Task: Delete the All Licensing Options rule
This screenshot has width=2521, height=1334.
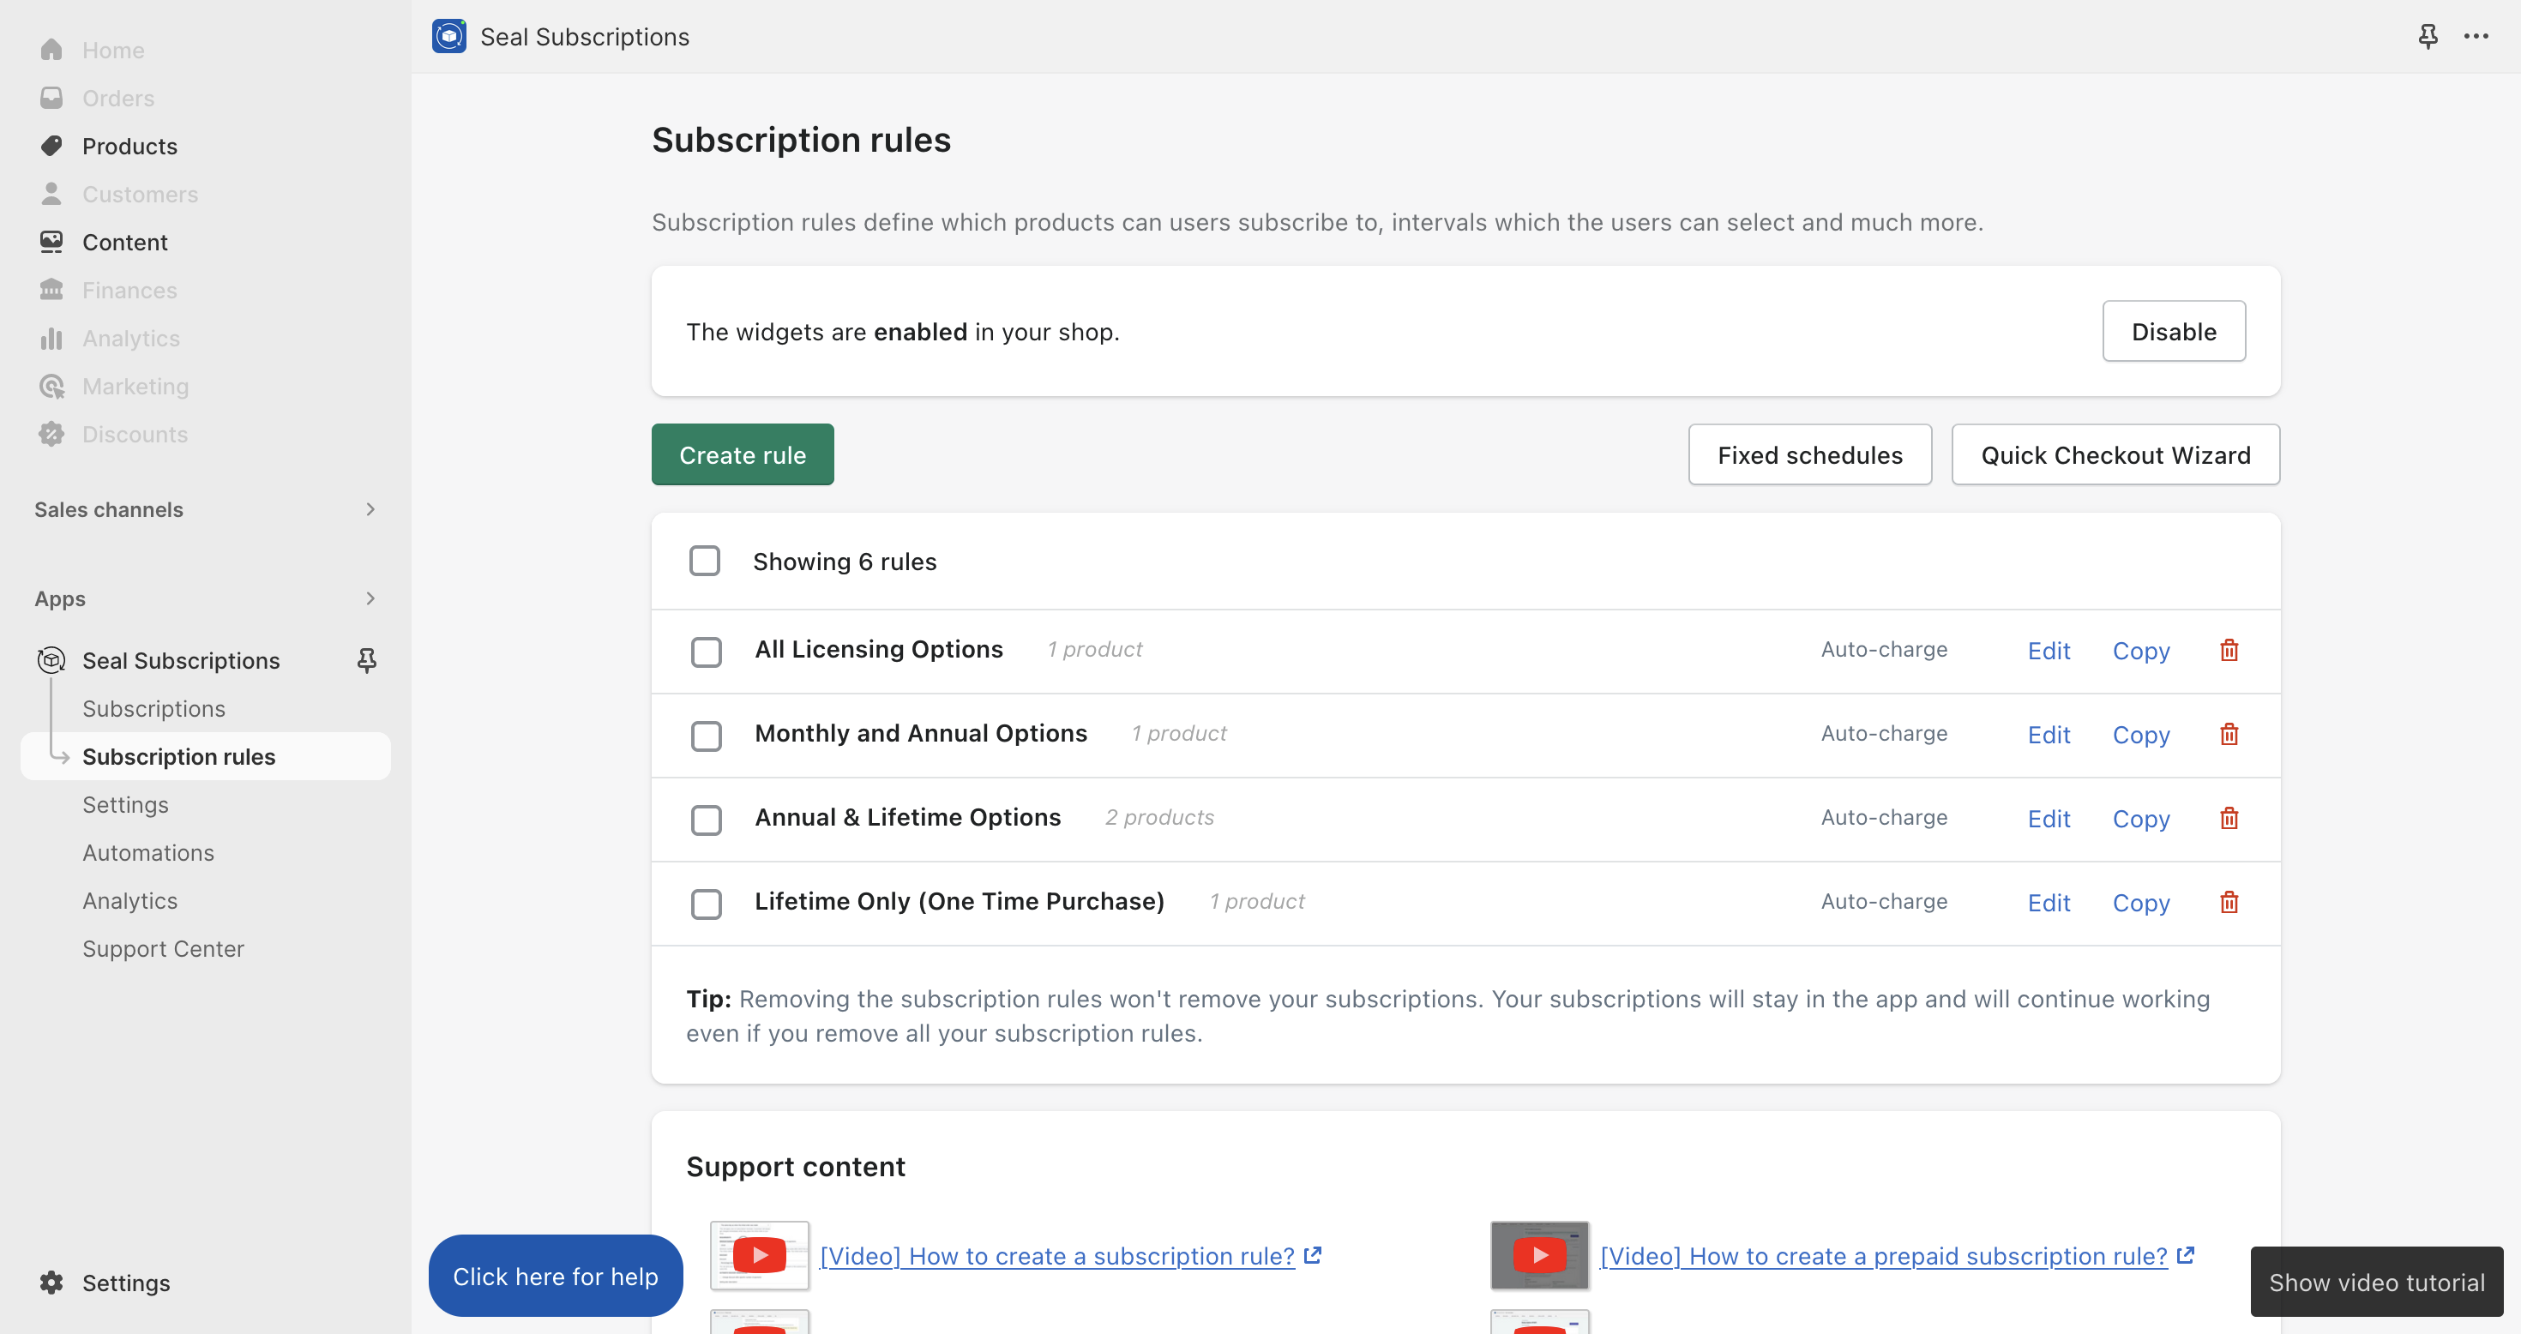Action: 2229,650
